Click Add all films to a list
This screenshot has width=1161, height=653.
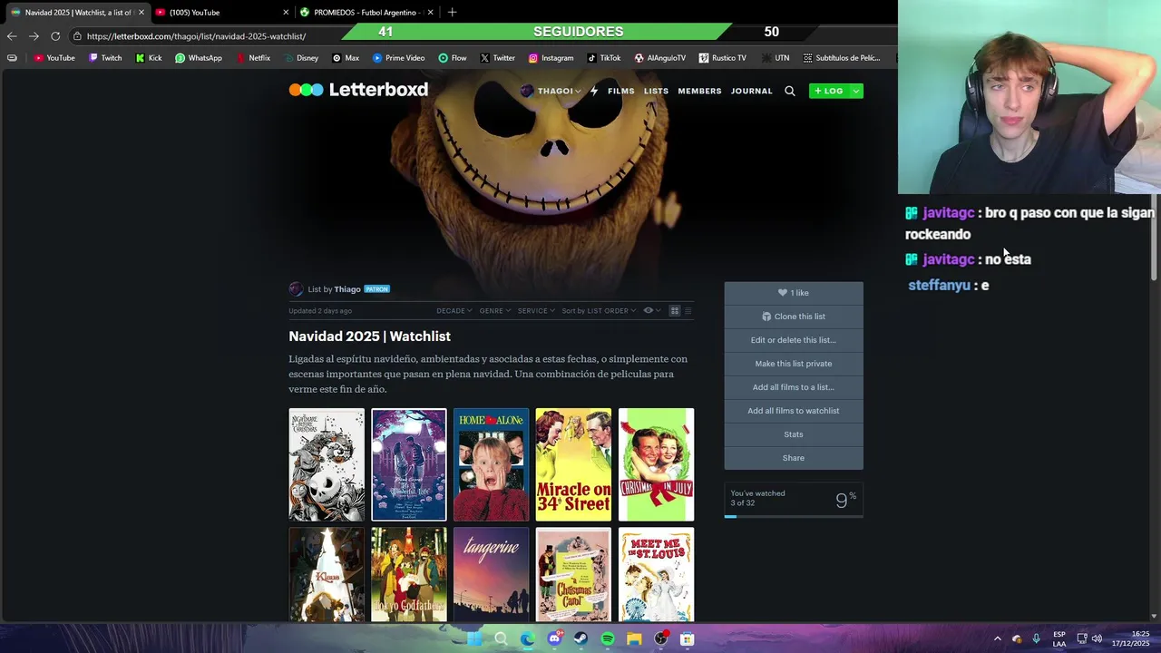794,387
